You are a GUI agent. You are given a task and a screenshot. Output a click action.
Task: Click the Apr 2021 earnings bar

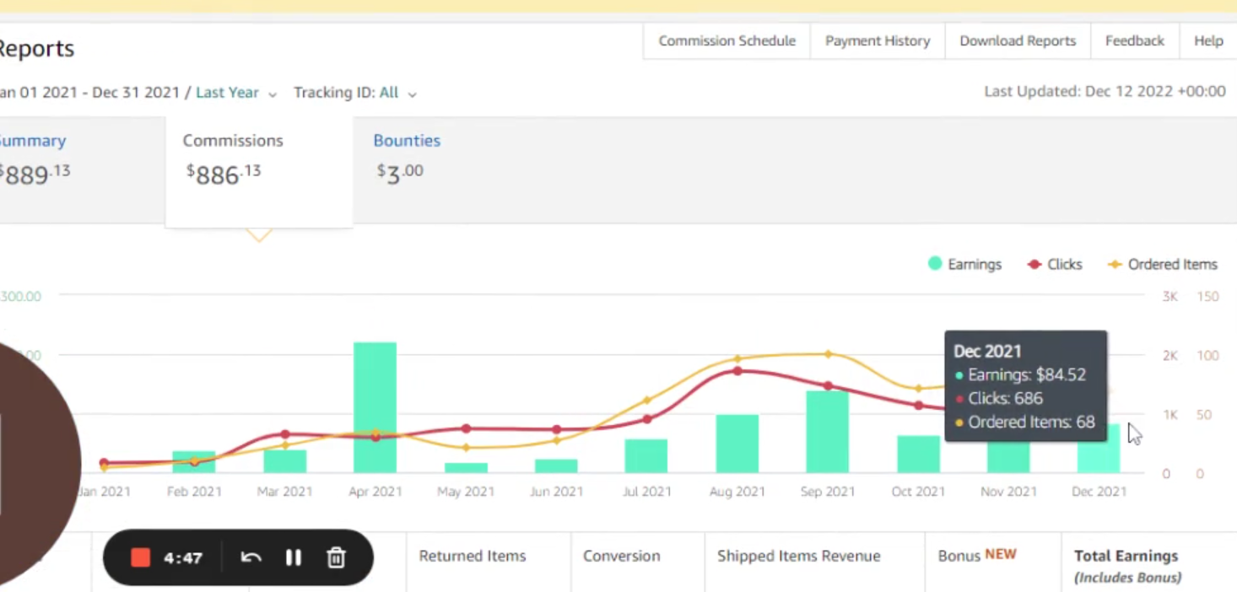pos(375,407)
